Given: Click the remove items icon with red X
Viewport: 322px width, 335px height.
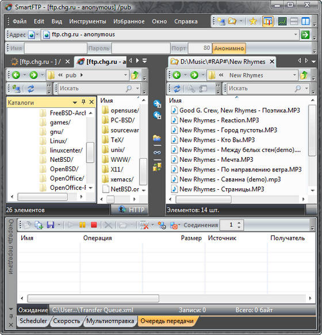Looking at the screenshot, I should point(144,225).
